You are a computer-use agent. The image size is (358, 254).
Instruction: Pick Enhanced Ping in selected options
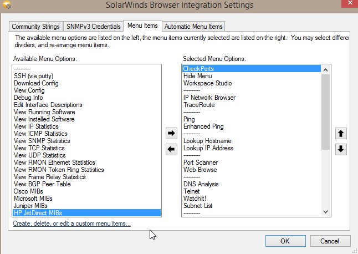coord(252,126)
